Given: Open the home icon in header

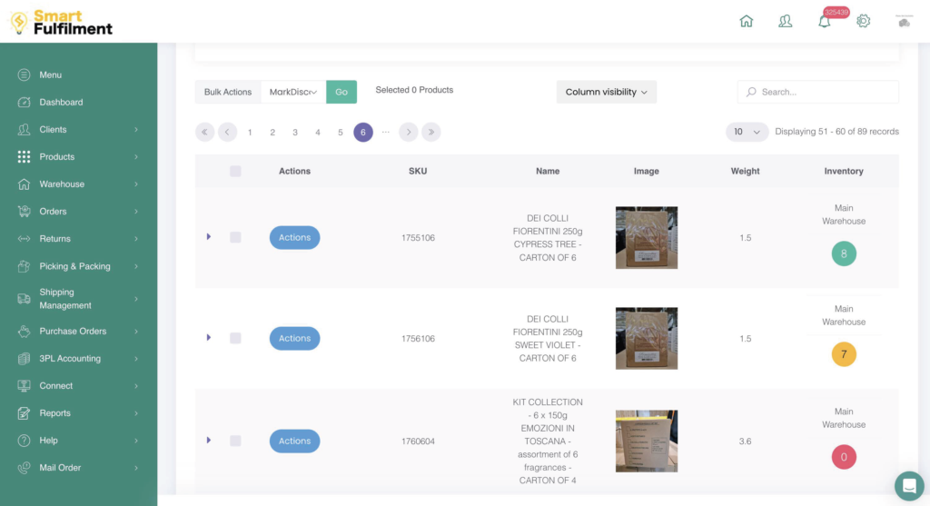Looking at the screenshot, I should click(x=747, y=21).
